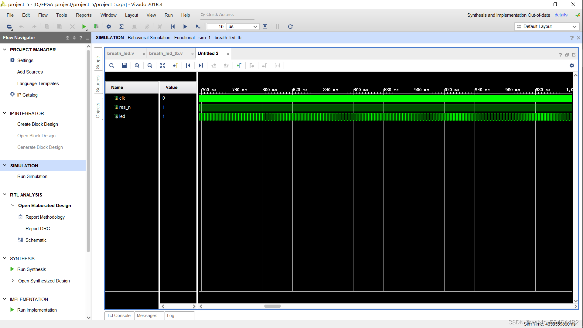583x328 pixels.
Task: Select the breath_led.v tab
Action: pos(120,53)
